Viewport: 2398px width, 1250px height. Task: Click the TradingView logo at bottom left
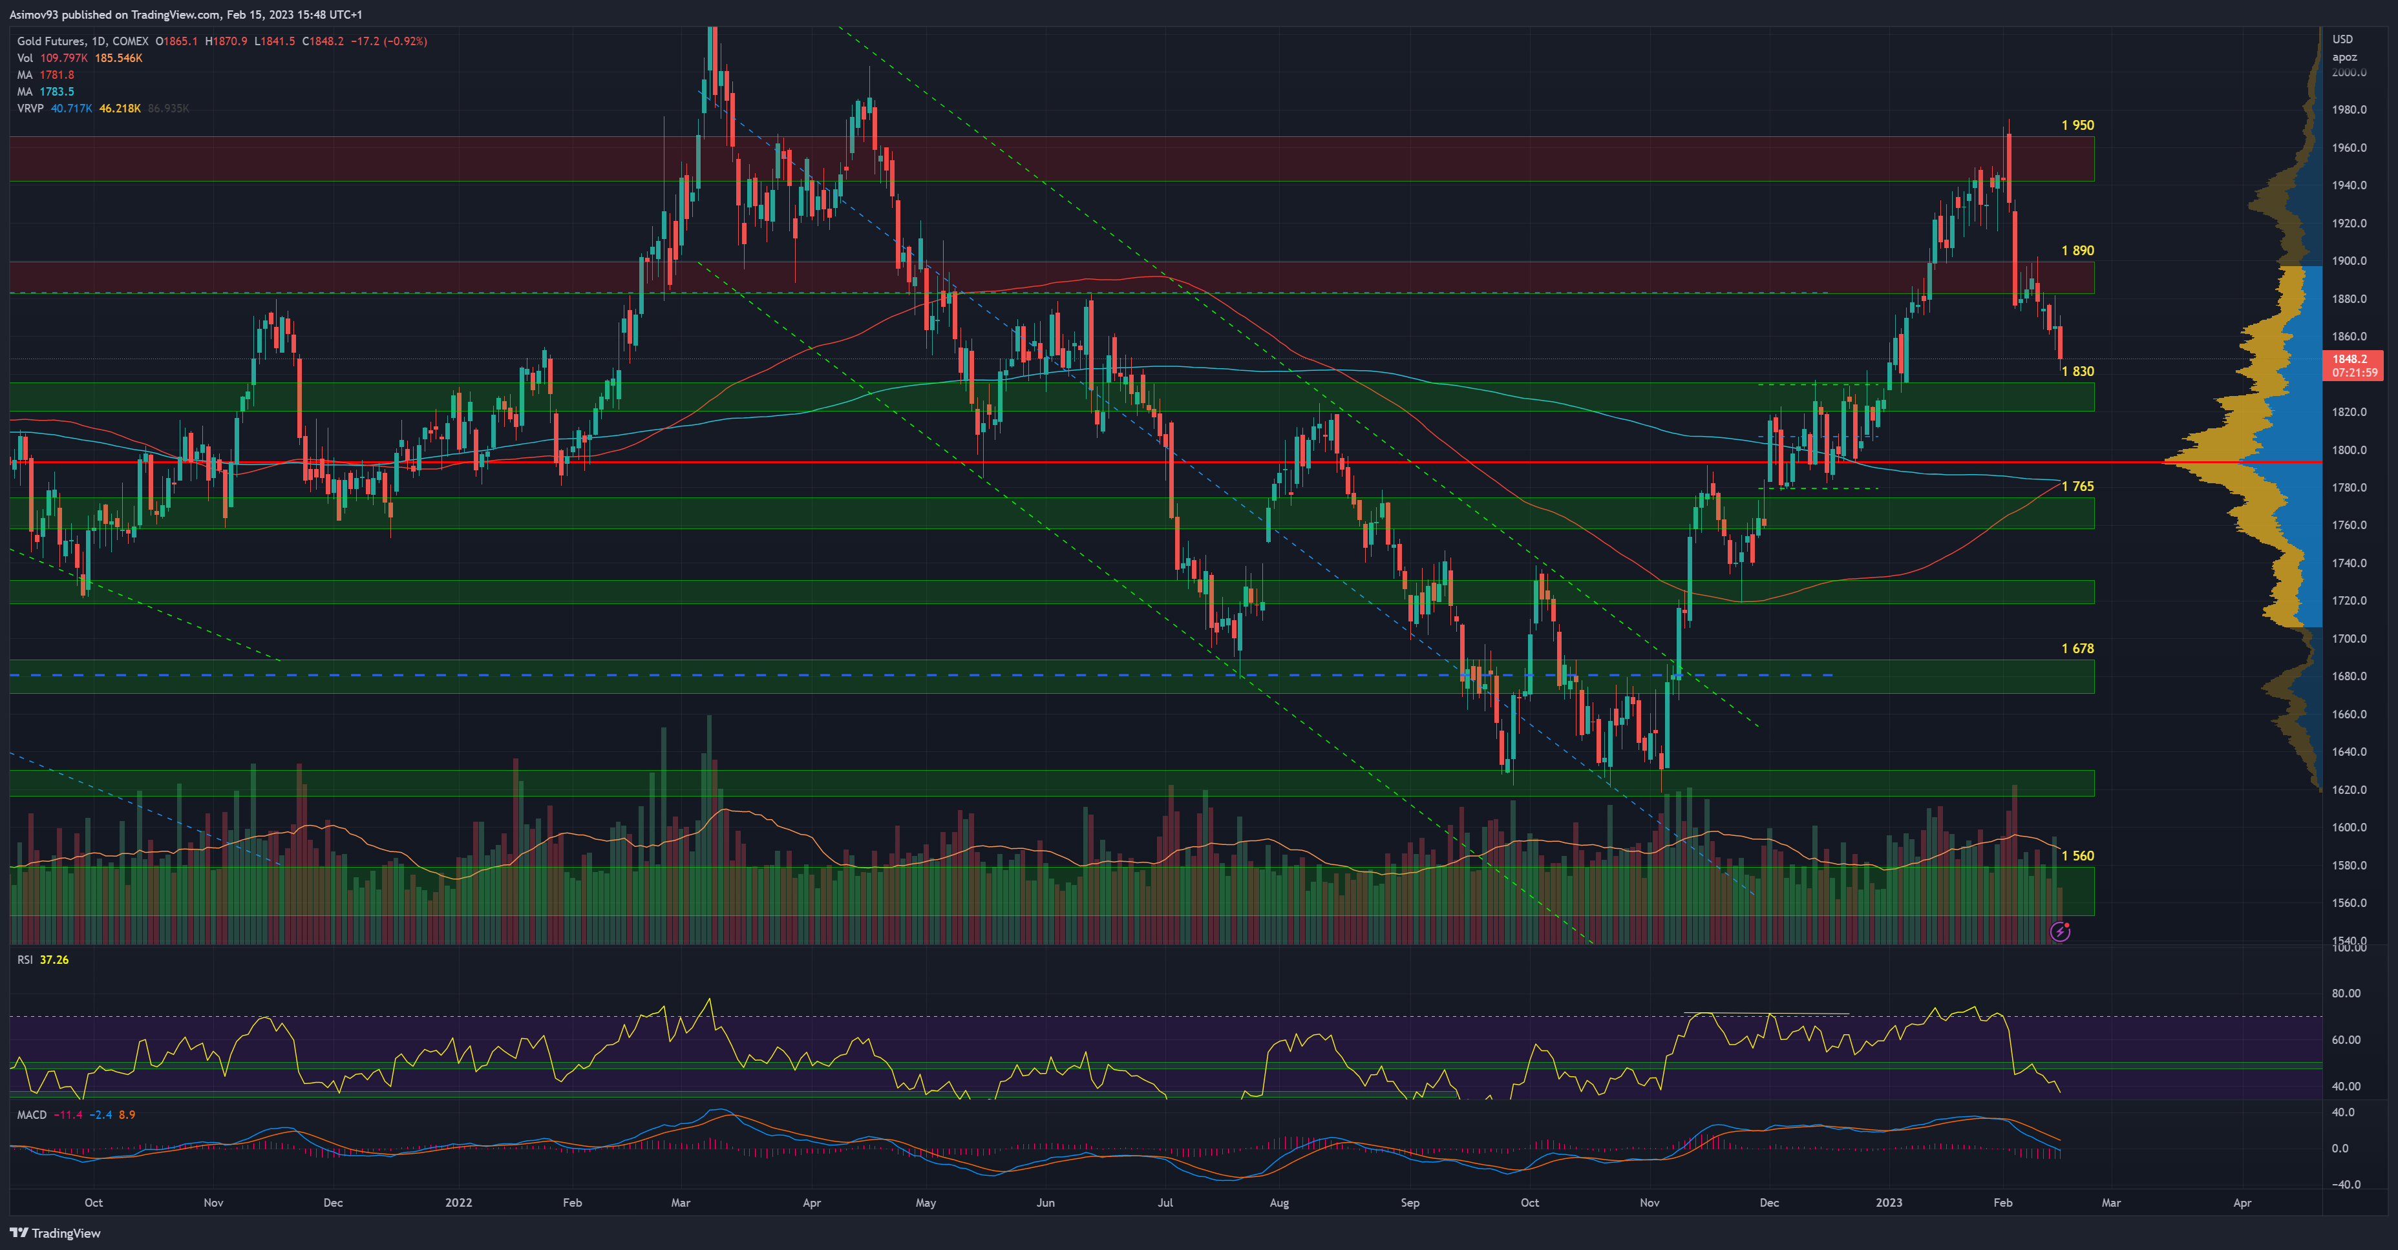[x=55, y=1233]
